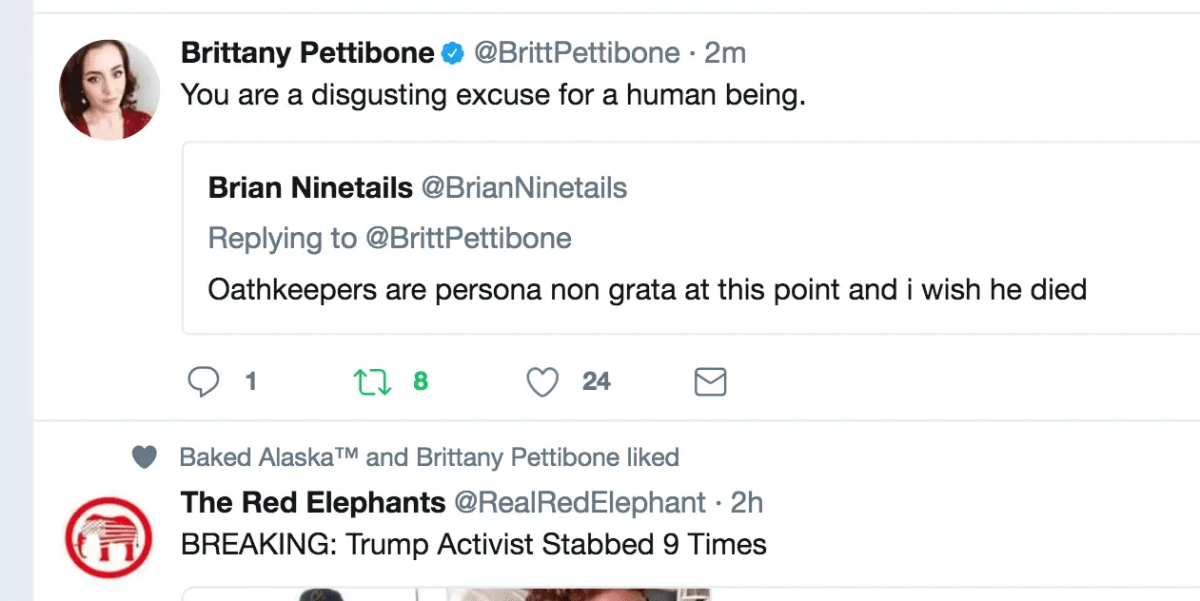Click the small heart icon beside liked notice
Image resolution: width=1200 pixels, height=601 pixels.
click(144, 457)
